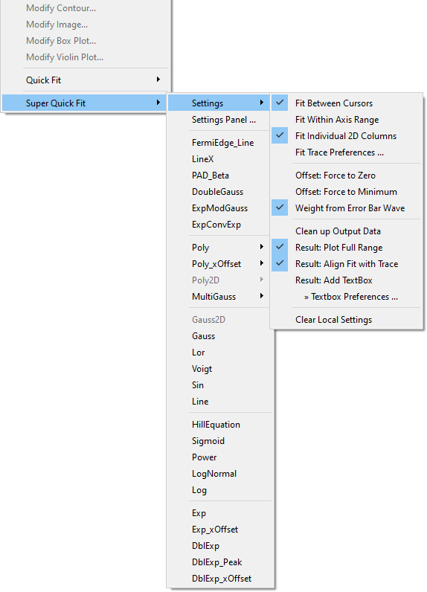Enable Offset: Force to Zero
The width and height of the screenshot is (427, 592).
(346, 176)
